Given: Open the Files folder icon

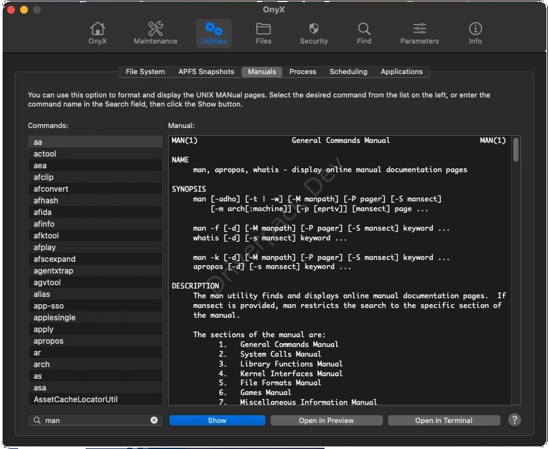Looking at the screenshot, I should pyautogui.click(x=263, y=33).
